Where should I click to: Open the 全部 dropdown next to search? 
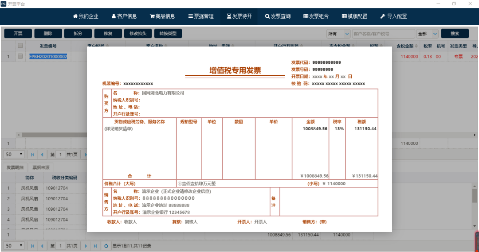point(427,34)
